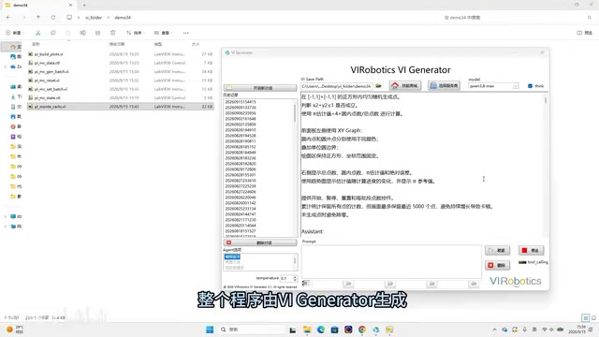Go back in File Explorer
This screenshot has width=599, height=337.
8,18
